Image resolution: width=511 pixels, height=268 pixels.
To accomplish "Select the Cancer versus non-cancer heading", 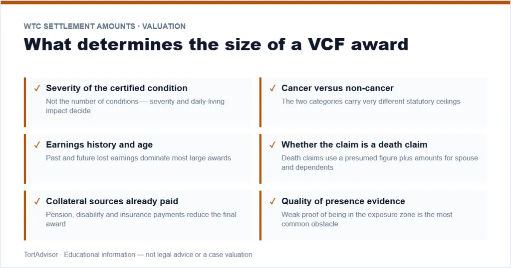I will (x=338, y=88).
